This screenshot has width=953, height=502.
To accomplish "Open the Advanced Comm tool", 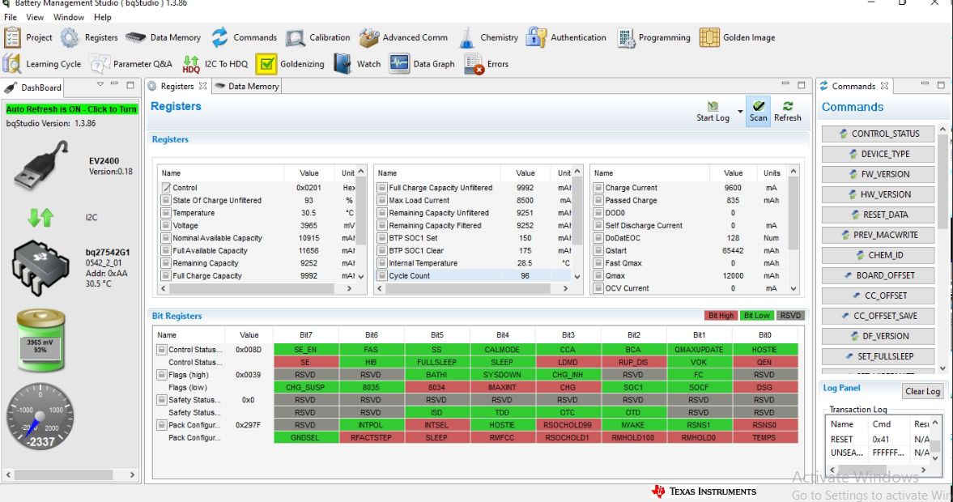I will pos(369,38).
